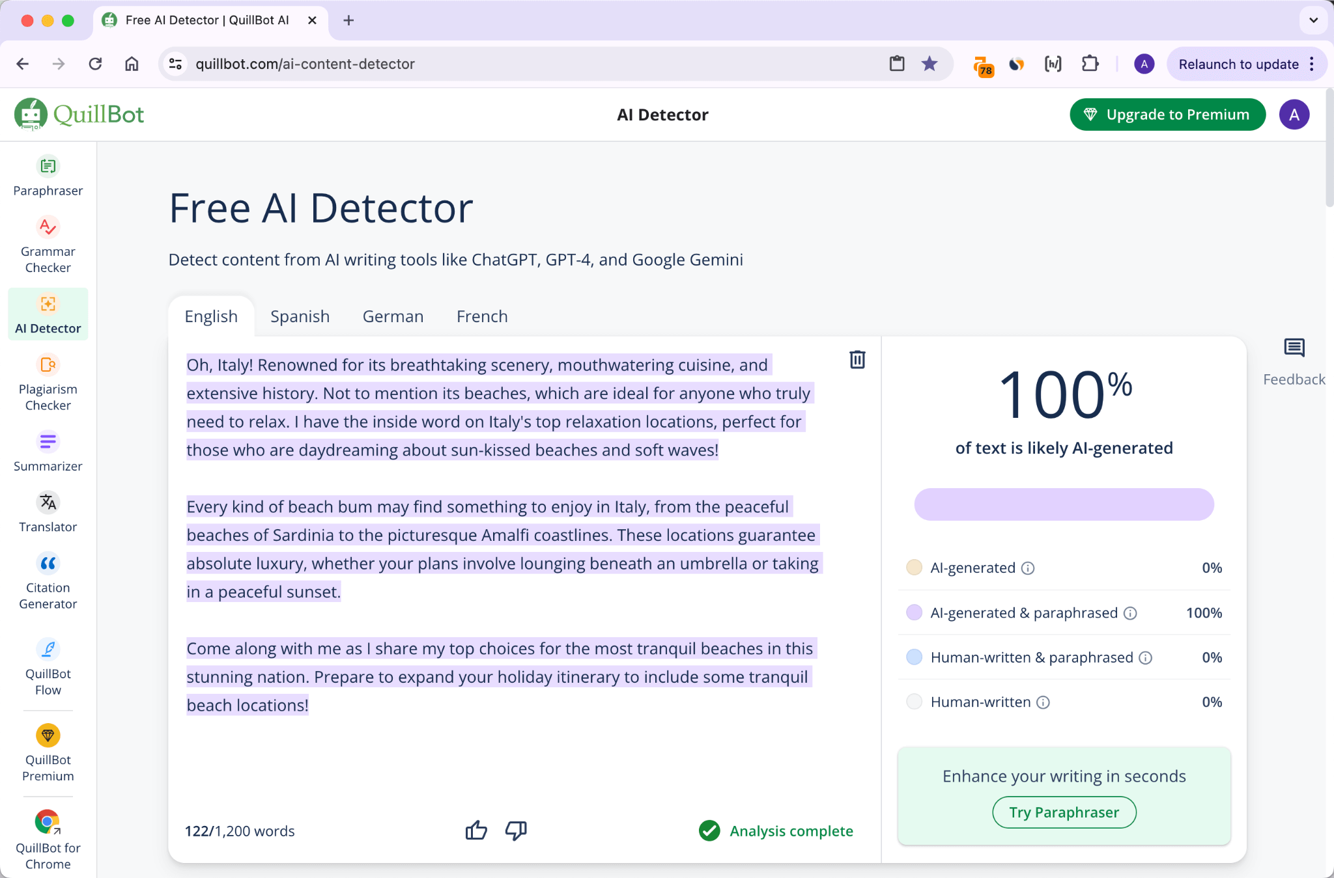Open Chrome's three-dot menu
Screen dimensions: 1334x878
(1312, 64)
